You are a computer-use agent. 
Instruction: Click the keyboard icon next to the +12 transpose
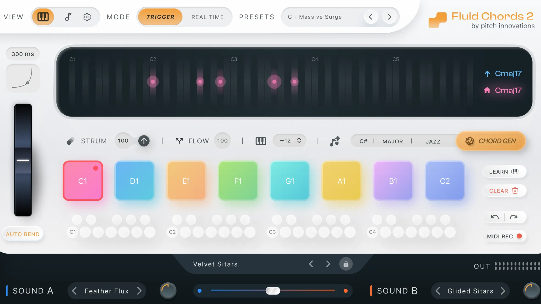click(261, 141)
